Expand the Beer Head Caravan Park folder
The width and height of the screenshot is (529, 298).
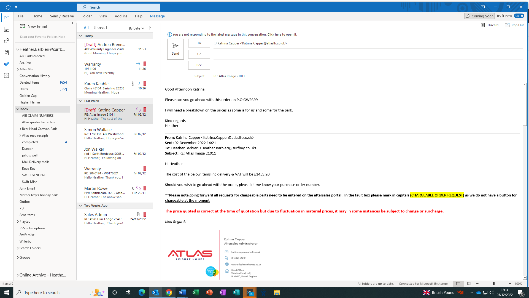(x=20, y=129)
